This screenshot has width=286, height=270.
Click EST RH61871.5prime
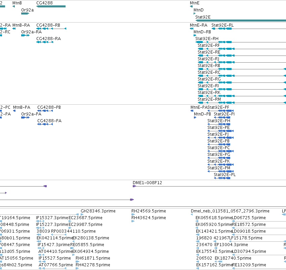pyautogui.click(x=93, y=258)
